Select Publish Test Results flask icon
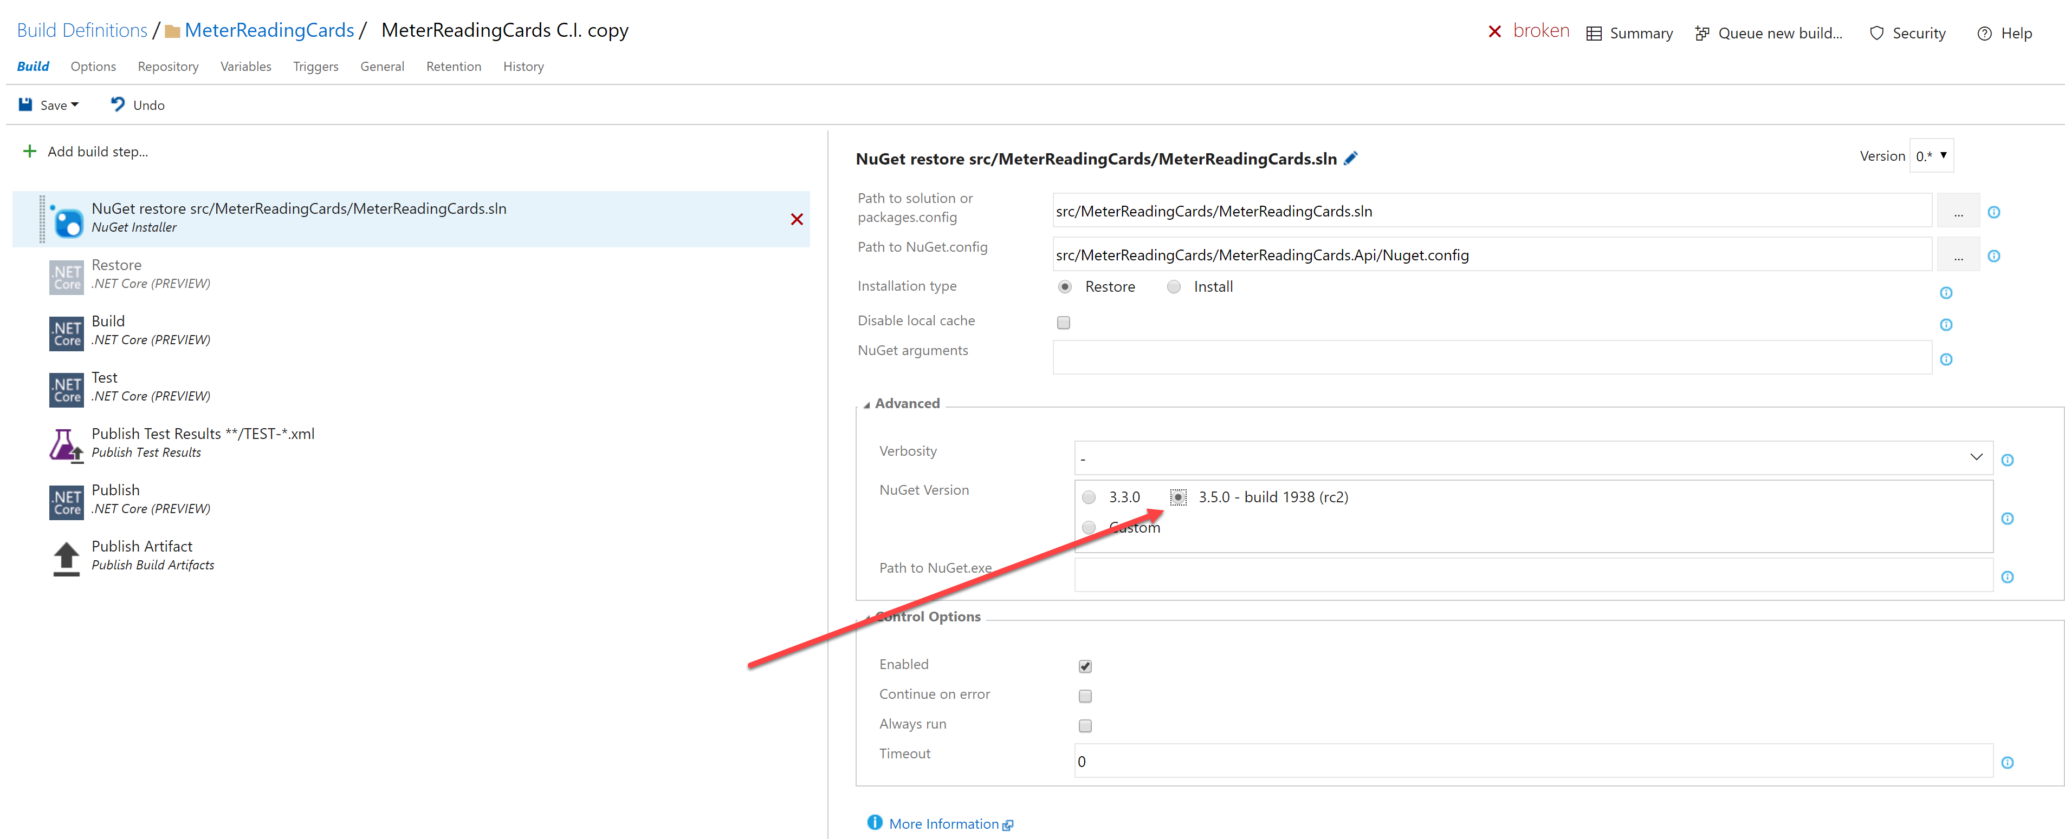2065x839 pixels. [66, 444]
